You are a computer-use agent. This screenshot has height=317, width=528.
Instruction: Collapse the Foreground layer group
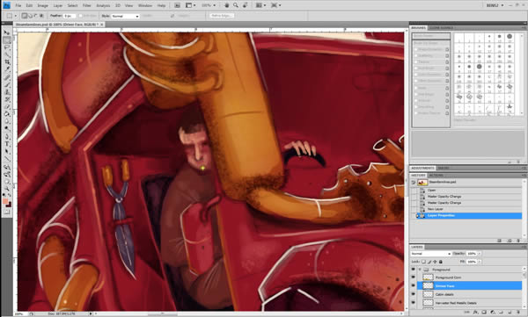point(420,270)
